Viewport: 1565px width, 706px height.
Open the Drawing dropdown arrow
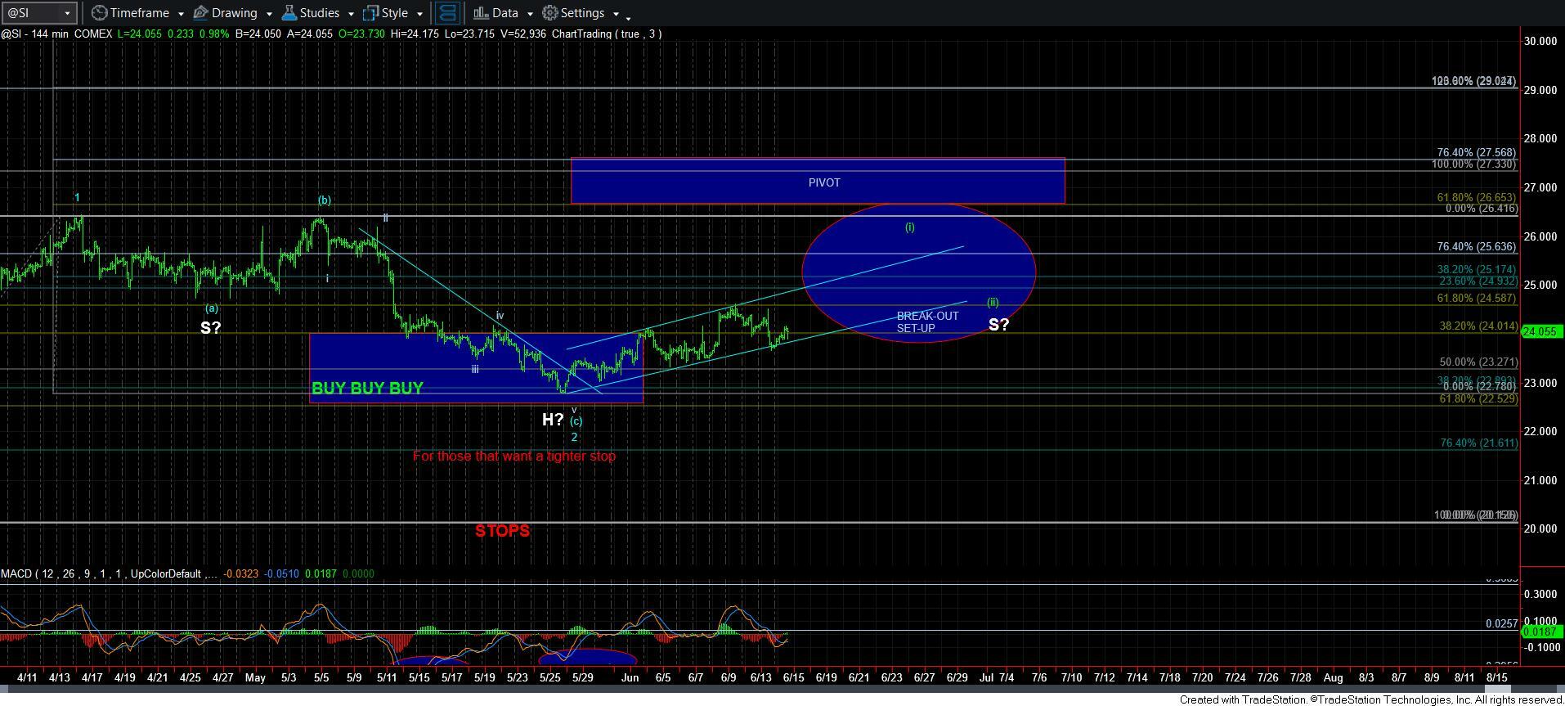268,14
